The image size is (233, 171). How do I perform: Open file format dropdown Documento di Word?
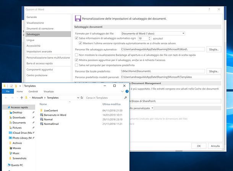[153, 34]
